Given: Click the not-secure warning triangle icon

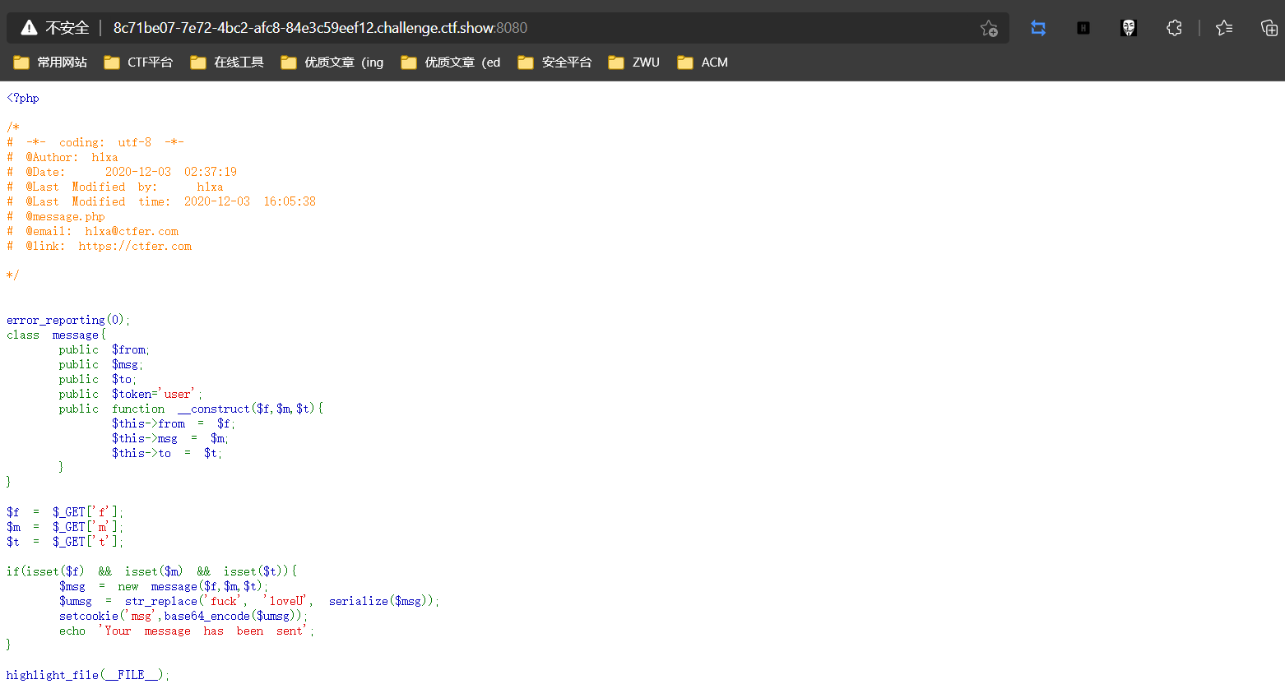Looking at the screenshot, I should click(x=29, y=28).
